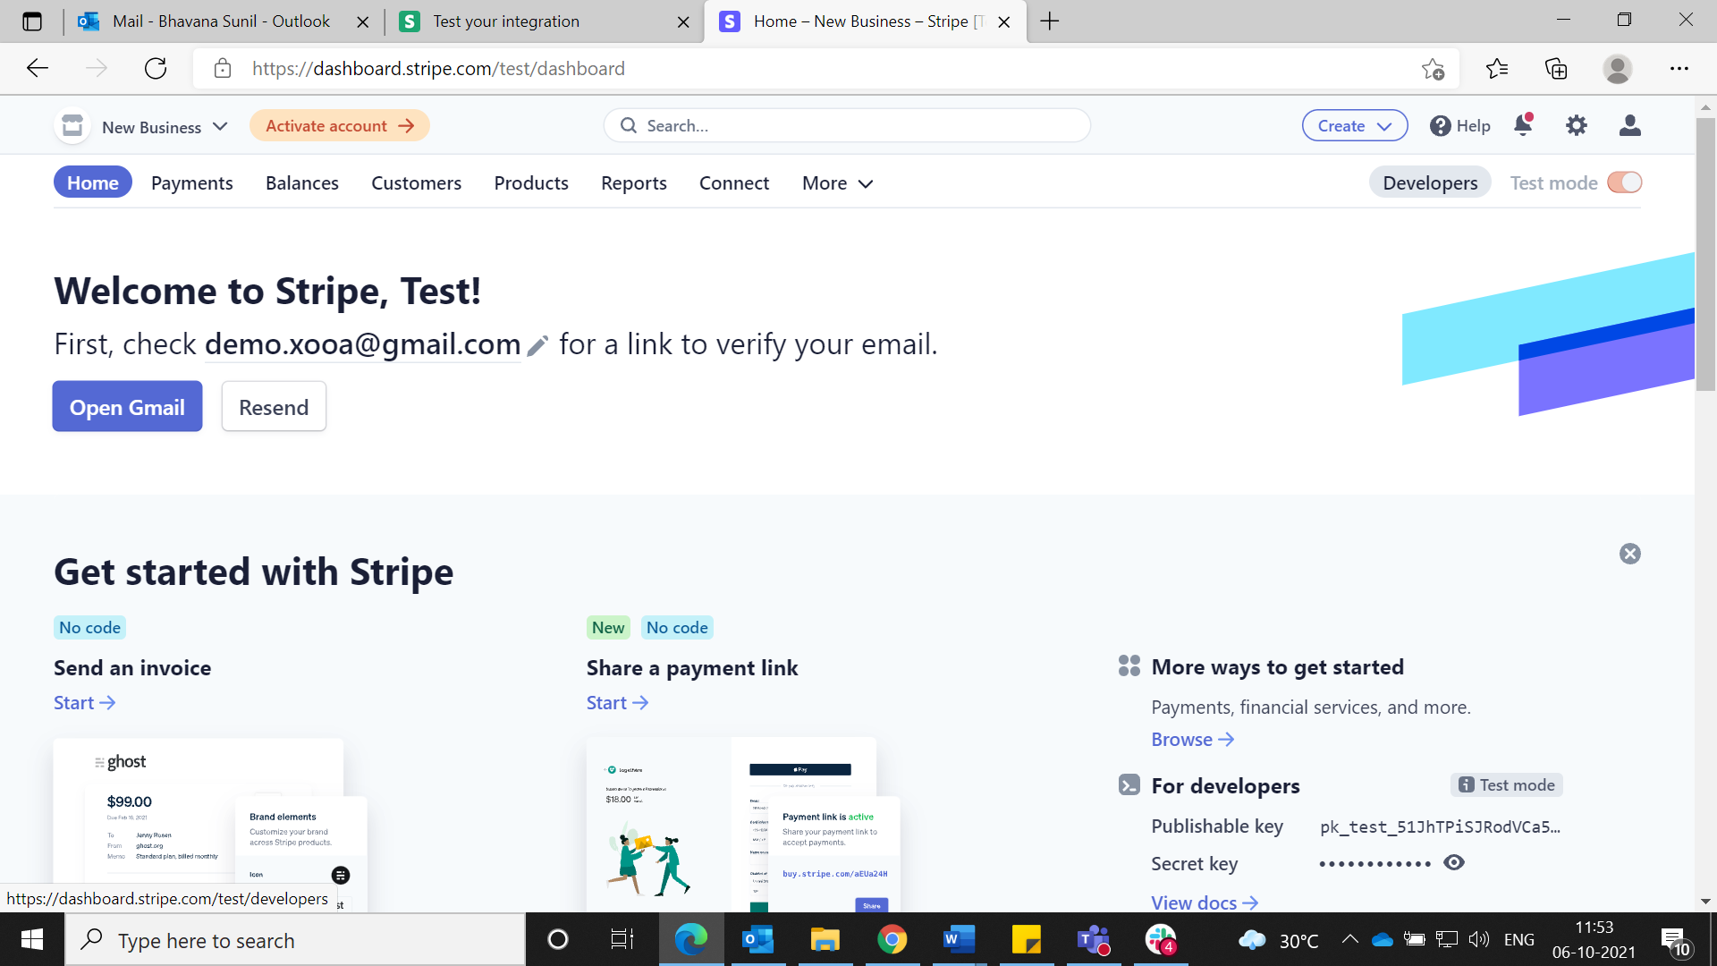Open the Developers section
Screen dimensions: 1717x966
1430,183
